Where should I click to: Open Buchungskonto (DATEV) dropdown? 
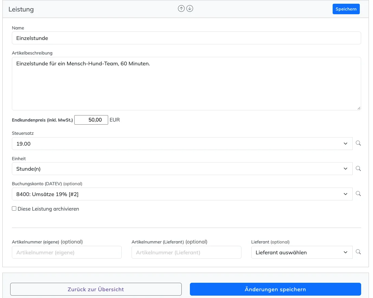click(x=182, y=194)
